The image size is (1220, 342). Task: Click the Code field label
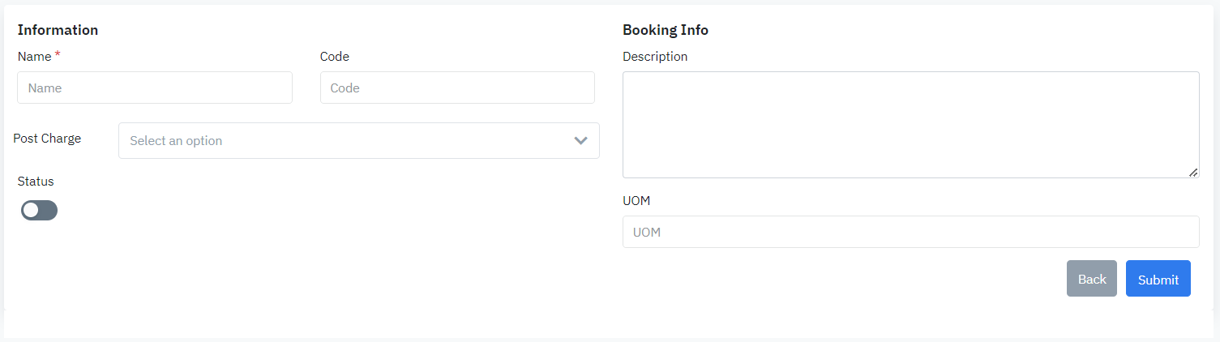[x=335, y=57]
